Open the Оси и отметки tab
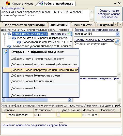This screenshot has height=136, width=123. click(83, 25)
